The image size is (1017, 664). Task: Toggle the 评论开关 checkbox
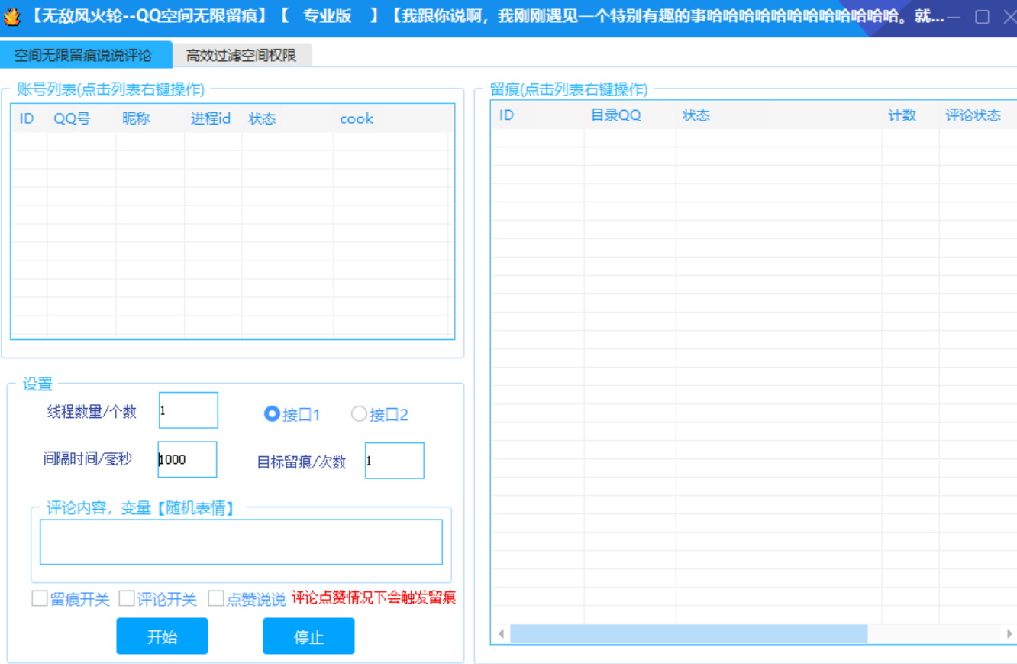pyautogui.click(x=127, y=598)
